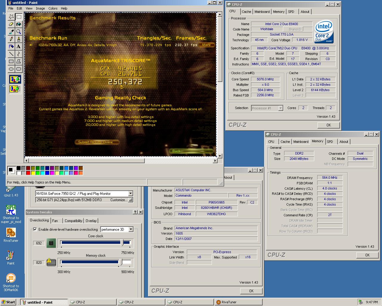This screenshot has width=382, height=306.
Task: Activate the Text tool in Paint
Action: (x=19, y=47)
